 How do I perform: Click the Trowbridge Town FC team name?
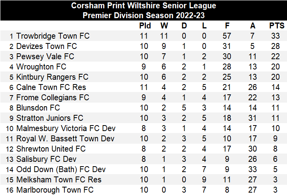(53, 36)
